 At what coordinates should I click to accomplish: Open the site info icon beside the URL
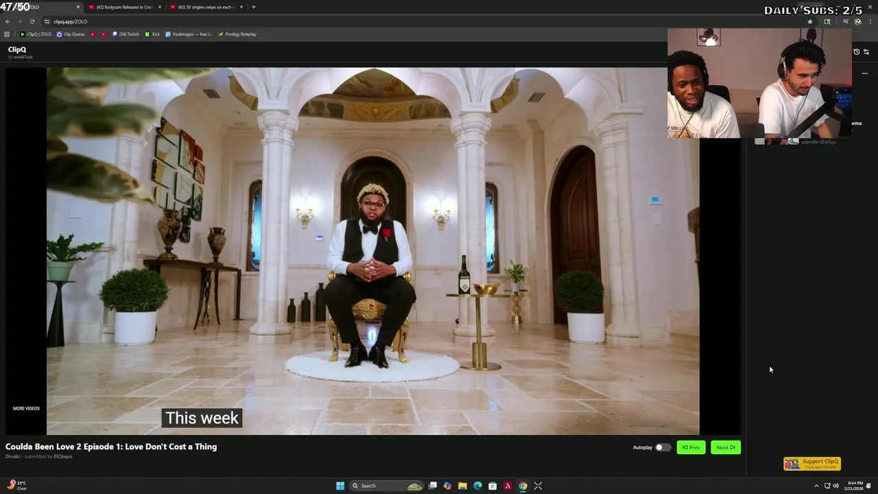47,21
